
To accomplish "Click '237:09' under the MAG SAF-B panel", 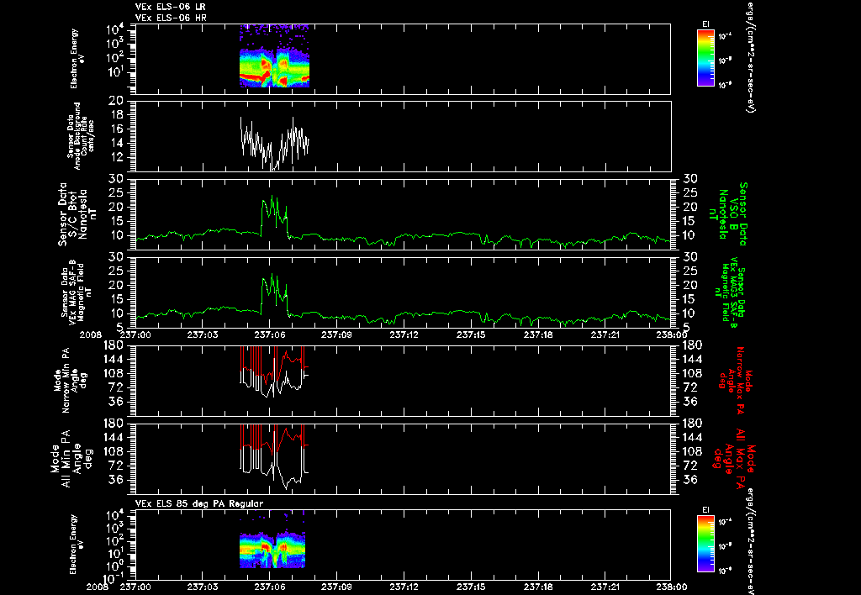I will pos(336,334).
